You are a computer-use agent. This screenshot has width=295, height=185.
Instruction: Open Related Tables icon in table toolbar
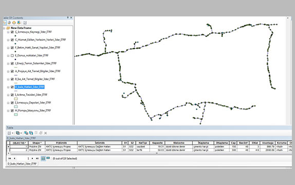[x=18, y=133]
